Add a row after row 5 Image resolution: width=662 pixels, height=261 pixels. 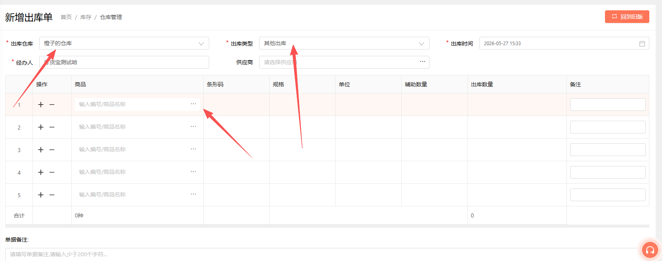(41, 195)
